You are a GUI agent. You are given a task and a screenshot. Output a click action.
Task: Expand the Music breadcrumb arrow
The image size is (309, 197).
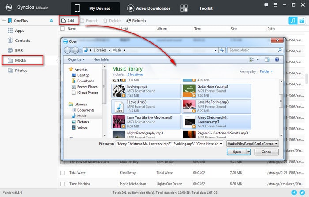click(x=124, y=50)
